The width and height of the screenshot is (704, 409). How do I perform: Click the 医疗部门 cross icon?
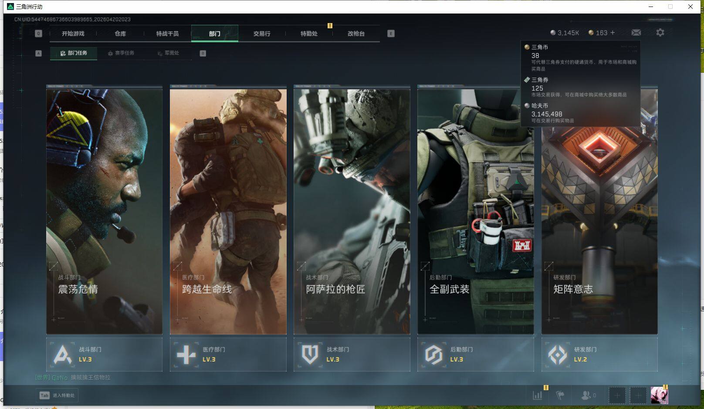pyautogui.click(x=186, y=355)
